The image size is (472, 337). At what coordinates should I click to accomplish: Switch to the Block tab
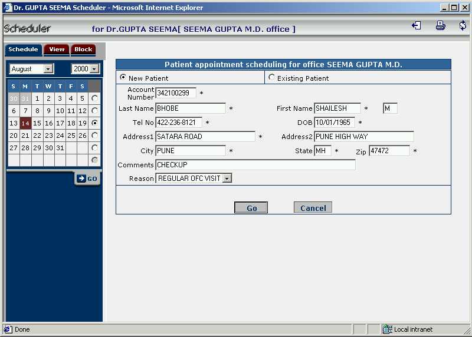point(83,49)
